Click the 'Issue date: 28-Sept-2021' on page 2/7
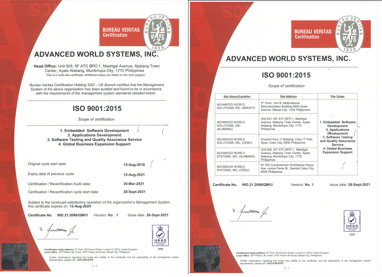Image resolution: width=382 pixels, height=277 pixels. click(x=350, y=185)
